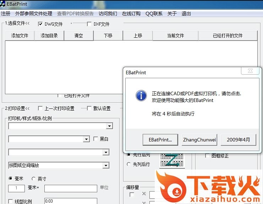This screenshot has width=263, height=204.
Task: Select the 毫米 radio button
Action: click(x=10, y=178)
